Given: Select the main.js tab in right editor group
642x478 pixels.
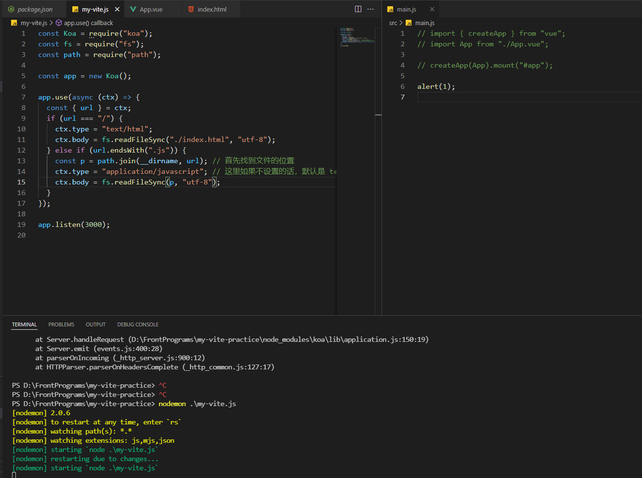Looking at the screenshot, I should click(x=407, y=9).
